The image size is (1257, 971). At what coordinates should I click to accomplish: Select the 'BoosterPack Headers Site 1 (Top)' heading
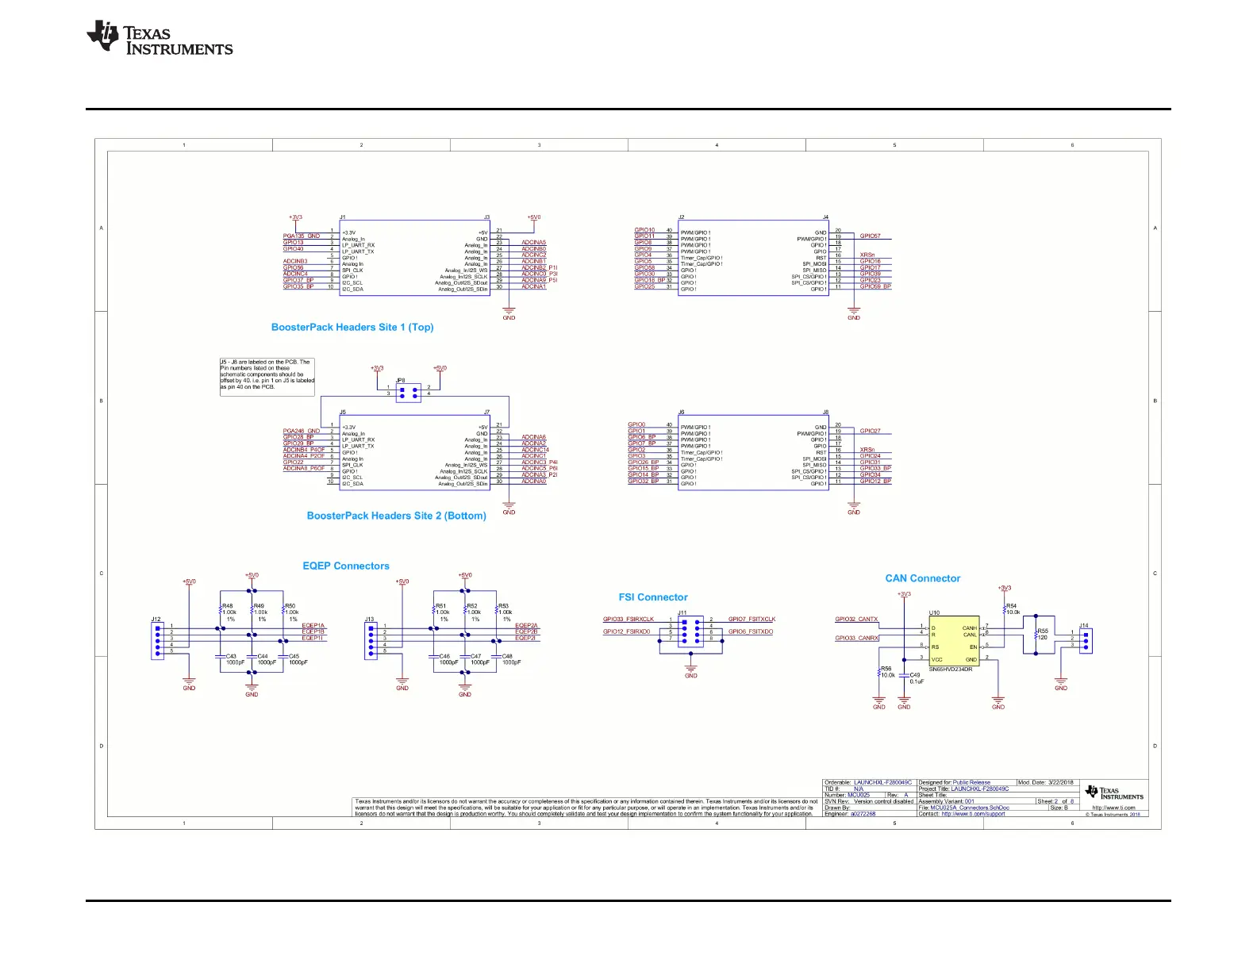[352, 327]
